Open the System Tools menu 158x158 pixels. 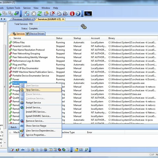pyautogui.click(x=13, y=8)
